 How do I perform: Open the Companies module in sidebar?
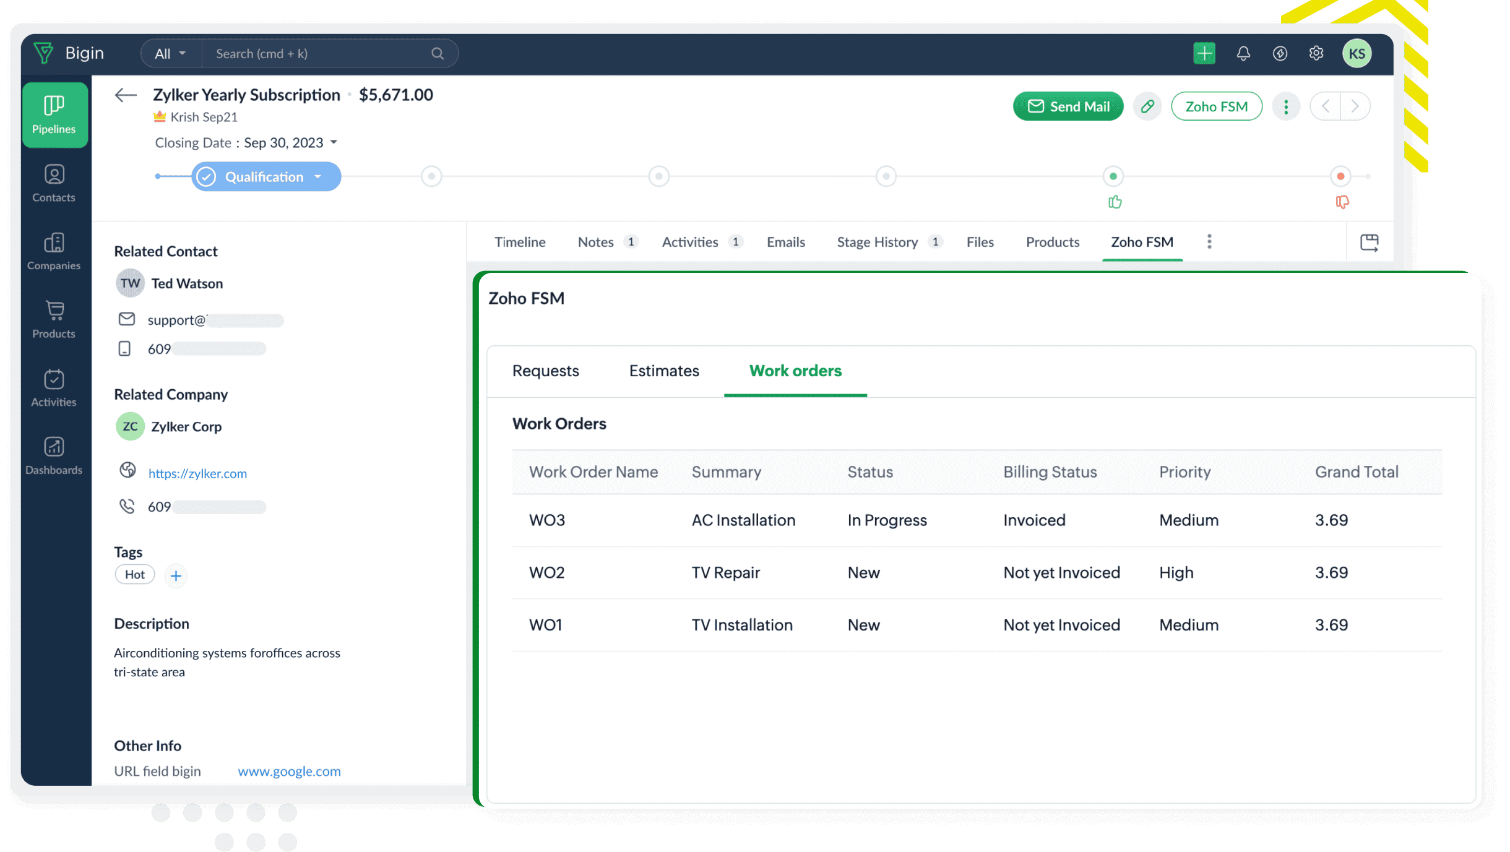pyautogui.click(x=54, y=252)
